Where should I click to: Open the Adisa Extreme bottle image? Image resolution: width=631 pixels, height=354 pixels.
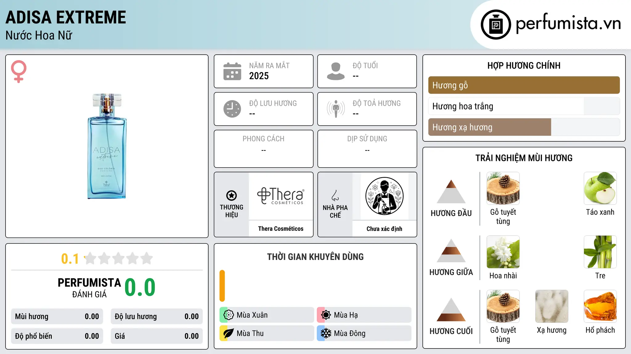pos(107,146)
